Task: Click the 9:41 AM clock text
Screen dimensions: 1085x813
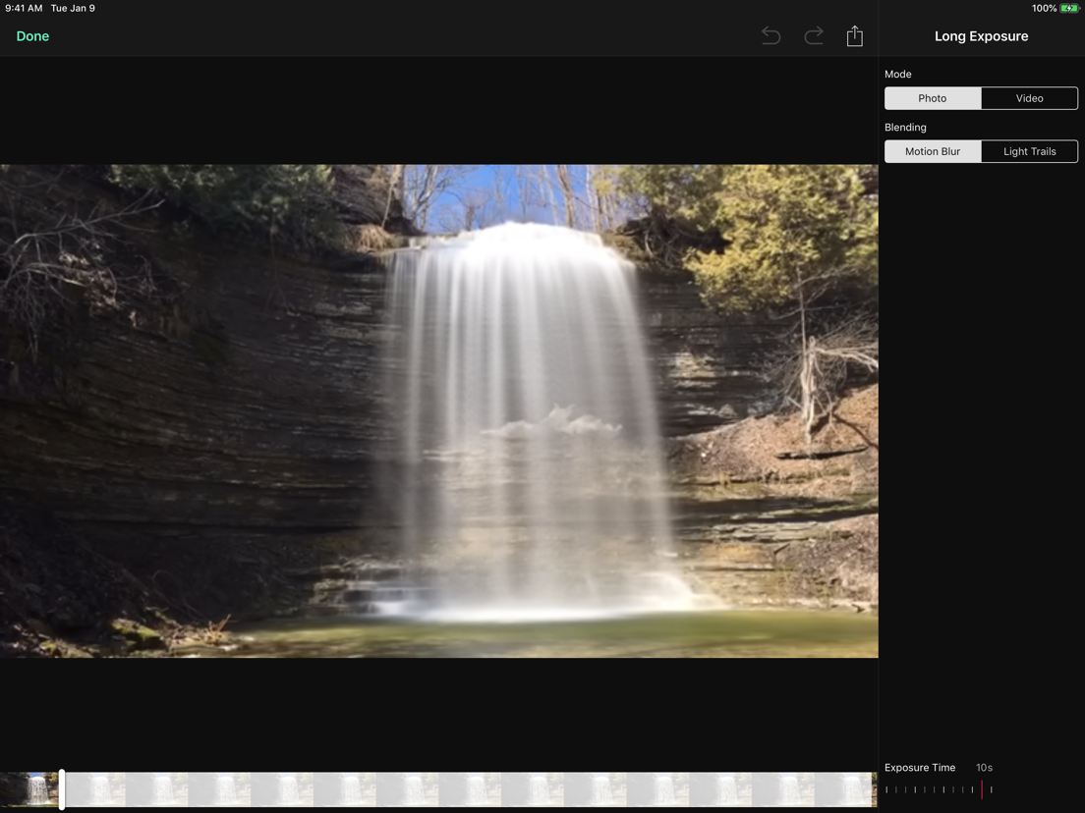Action: coord(24,8)
